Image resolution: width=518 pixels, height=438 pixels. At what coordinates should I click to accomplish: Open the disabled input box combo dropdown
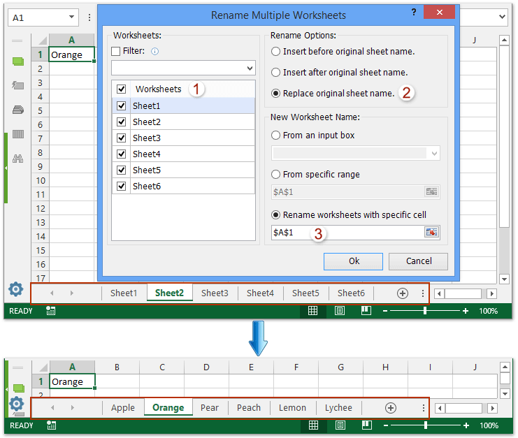click(x=435, y=154)
